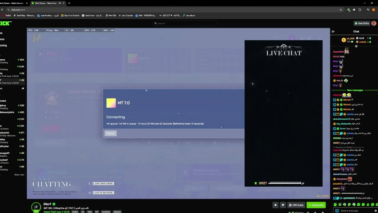
Task: Mute the INerf Stream tab audio icon
Action: click(60, 3)
